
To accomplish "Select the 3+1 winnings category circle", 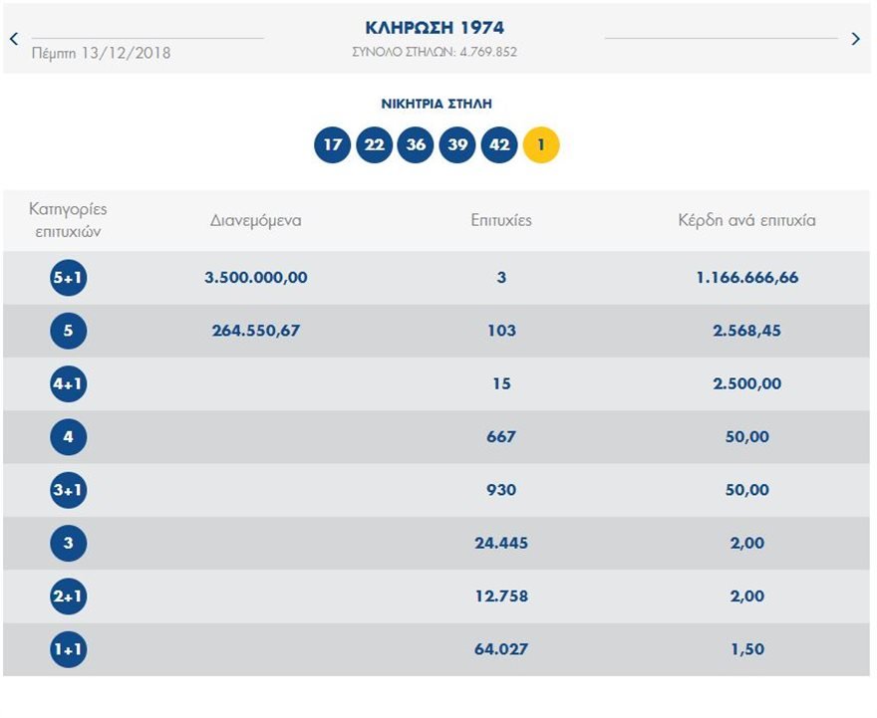I will (67, 490).
